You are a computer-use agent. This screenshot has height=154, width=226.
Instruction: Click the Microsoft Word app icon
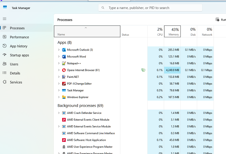64,57
